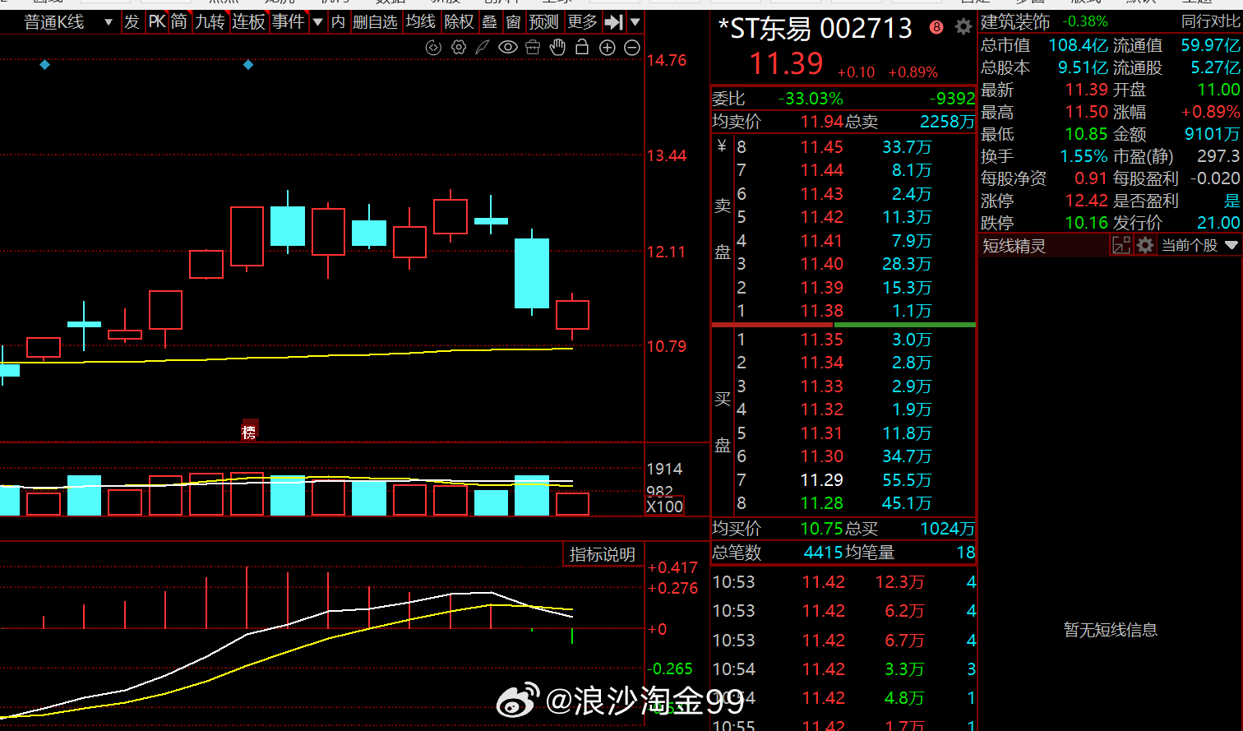1243x731 pixels.
Task: Zoom out chart with minus icon
Action: (x=632, y=48)
